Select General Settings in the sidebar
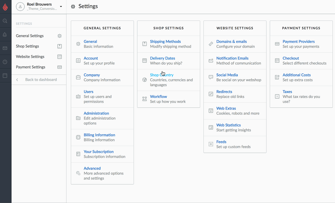Viewport: 335px width, 203px height. click(x=30, y=36)
